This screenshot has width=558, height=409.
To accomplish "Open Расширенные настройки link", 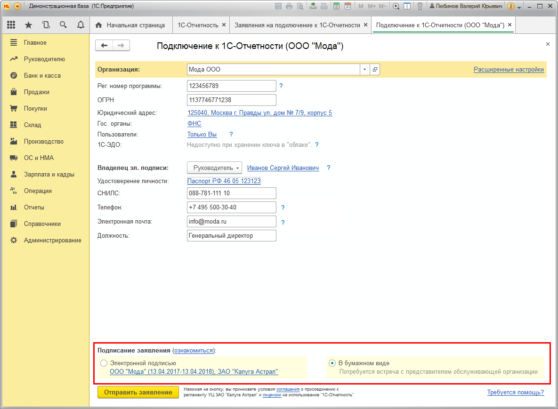I will 509,70.
